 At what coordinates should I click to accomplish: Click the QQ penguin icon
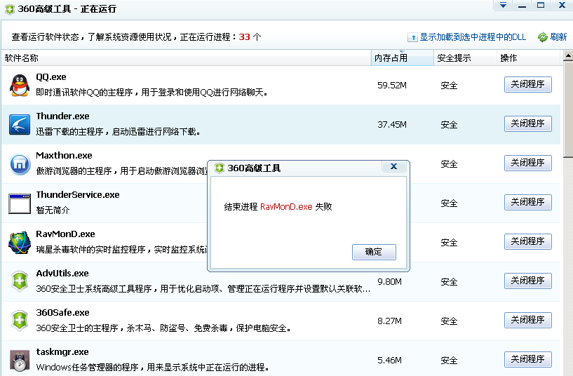[x=20, y=85]
